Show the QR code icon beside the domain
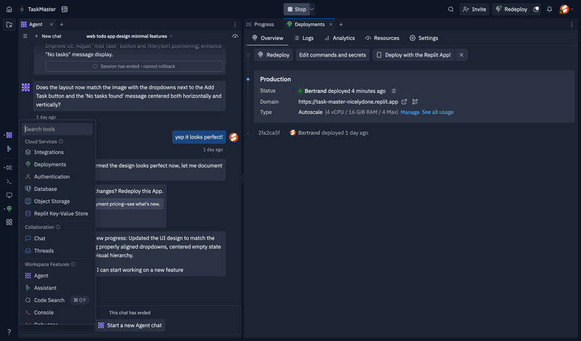The height and width of the screenshot is (341, 581). (415, 102)
